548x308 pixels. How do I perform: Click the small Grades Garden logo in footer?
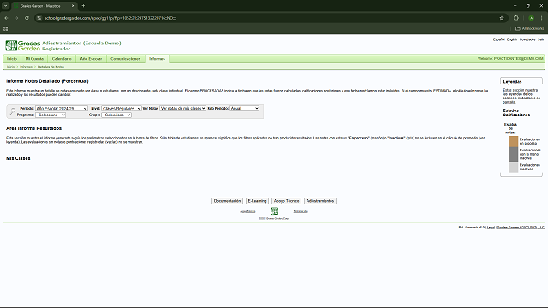(x=274, y=211)
